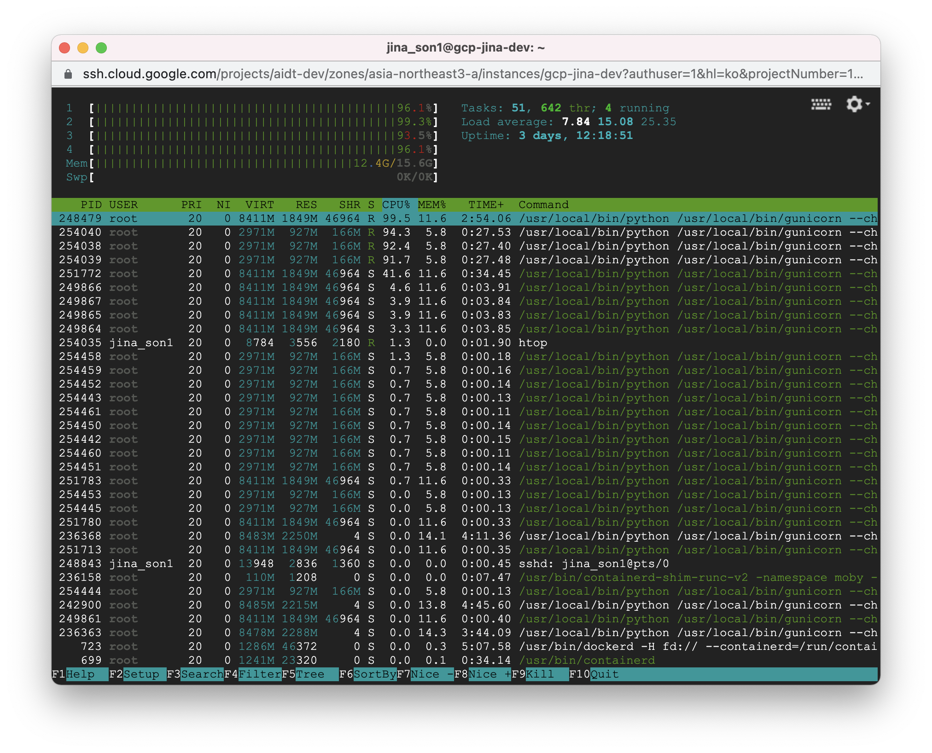The width and height of the screenshot is (932, 753).
Task: Sort by the MEM% column header
Action: click(432, 205)
